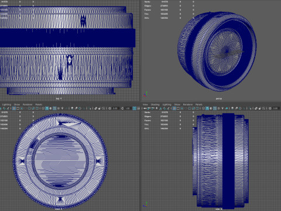Enable Use All Lights in side panel toolbar
Image resolution: width=281 pixels, height=211 pixels.
pos(222,108)
